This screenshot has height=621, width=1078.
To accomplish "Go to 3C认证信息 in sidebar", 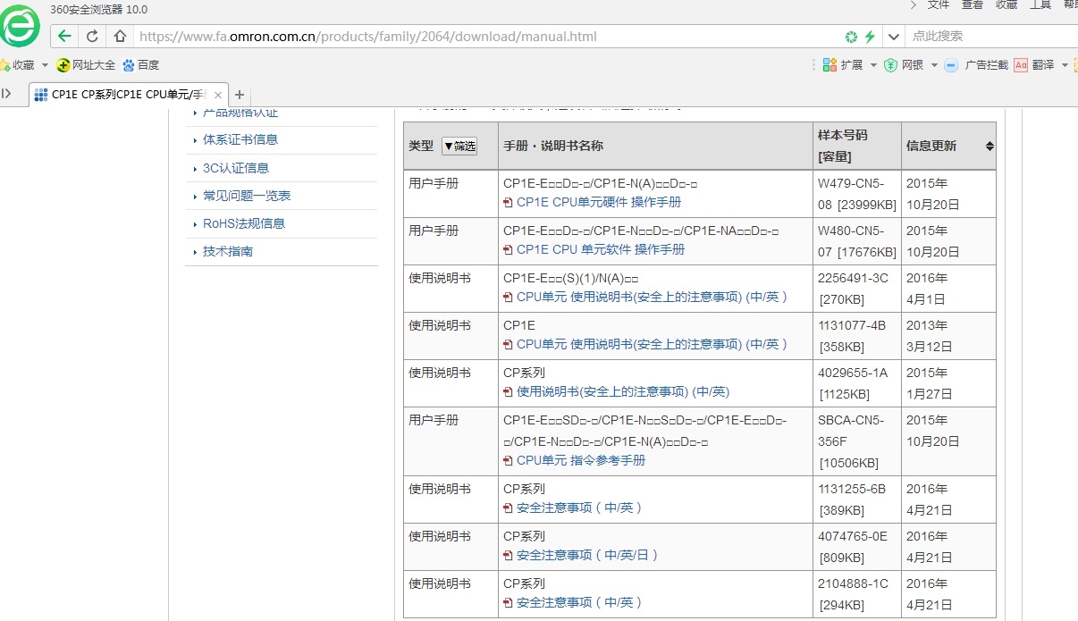I will point(236,168).
